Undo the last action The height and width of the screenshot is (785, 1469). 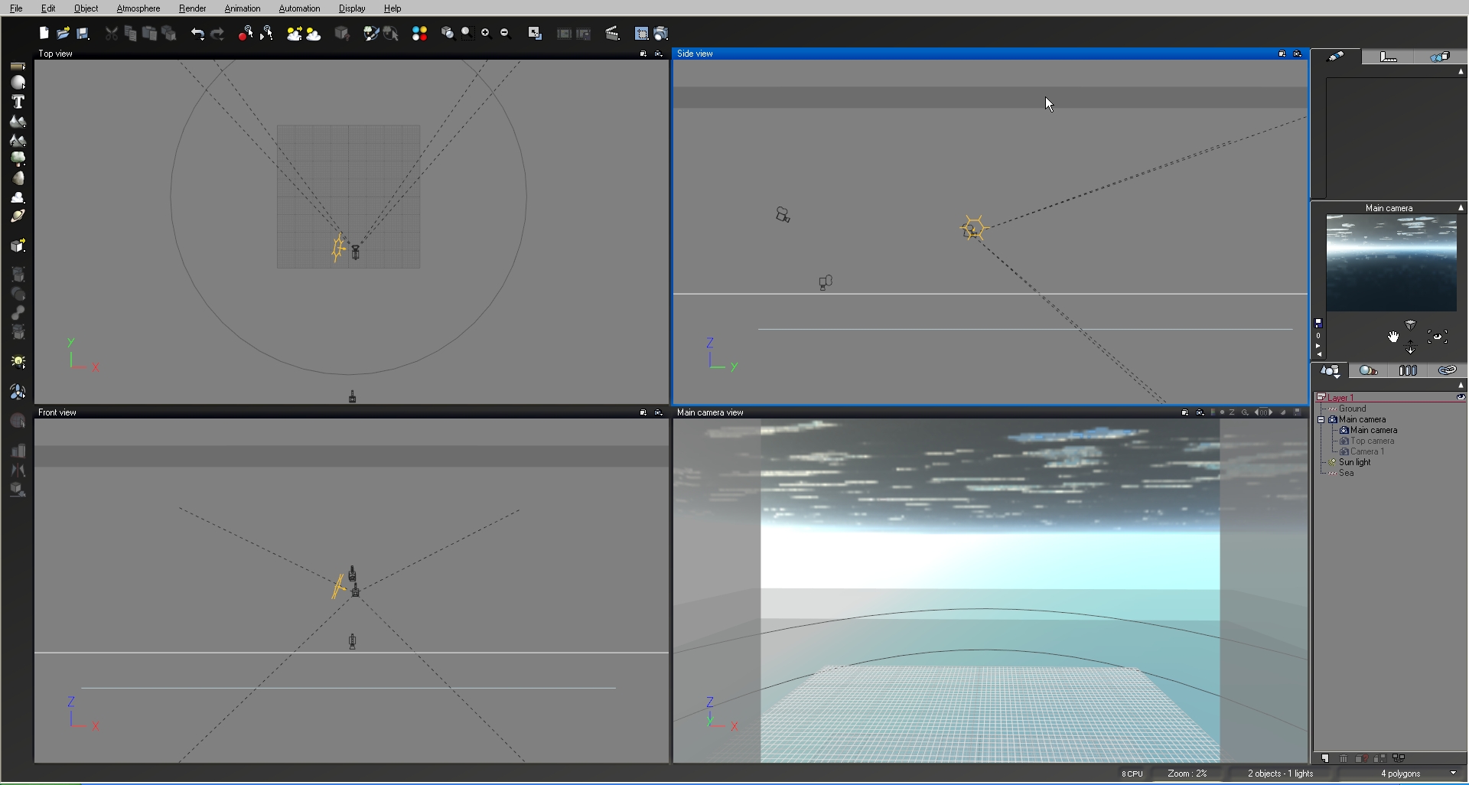(x=197, y=33)
